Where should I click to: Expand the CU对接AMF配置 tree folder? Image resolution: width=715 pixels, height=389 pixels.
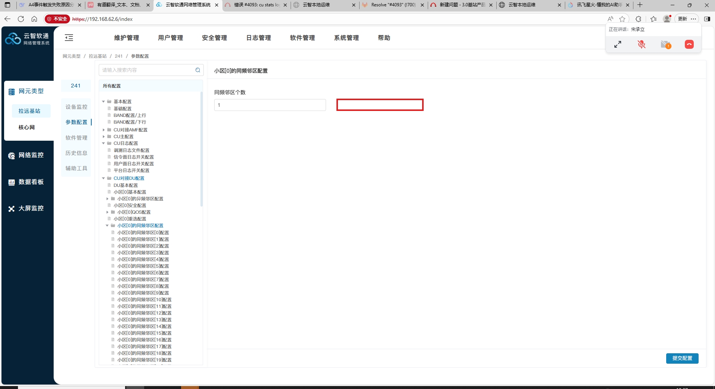[104, 130]
